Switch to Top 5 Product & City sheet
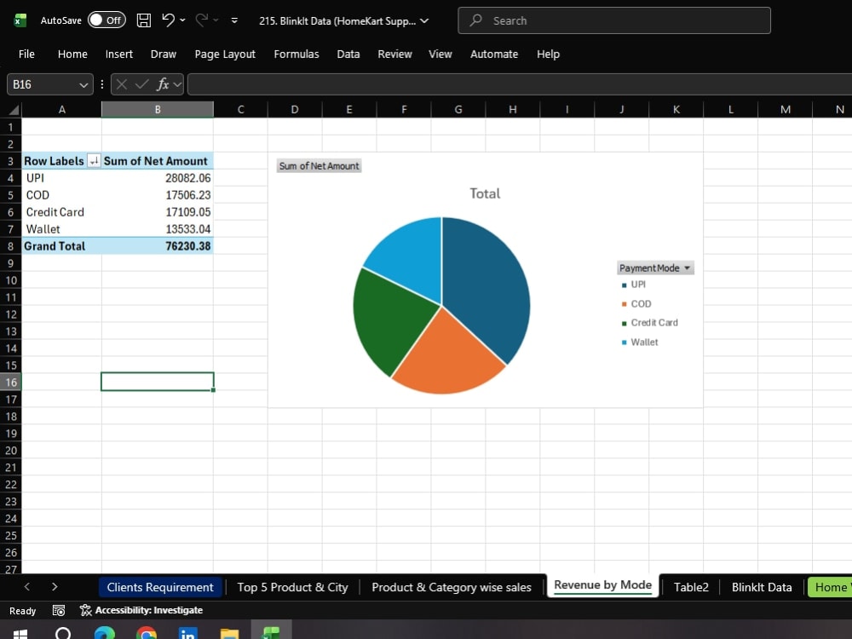The image size is (852, 639). click(x=292, y=587)
